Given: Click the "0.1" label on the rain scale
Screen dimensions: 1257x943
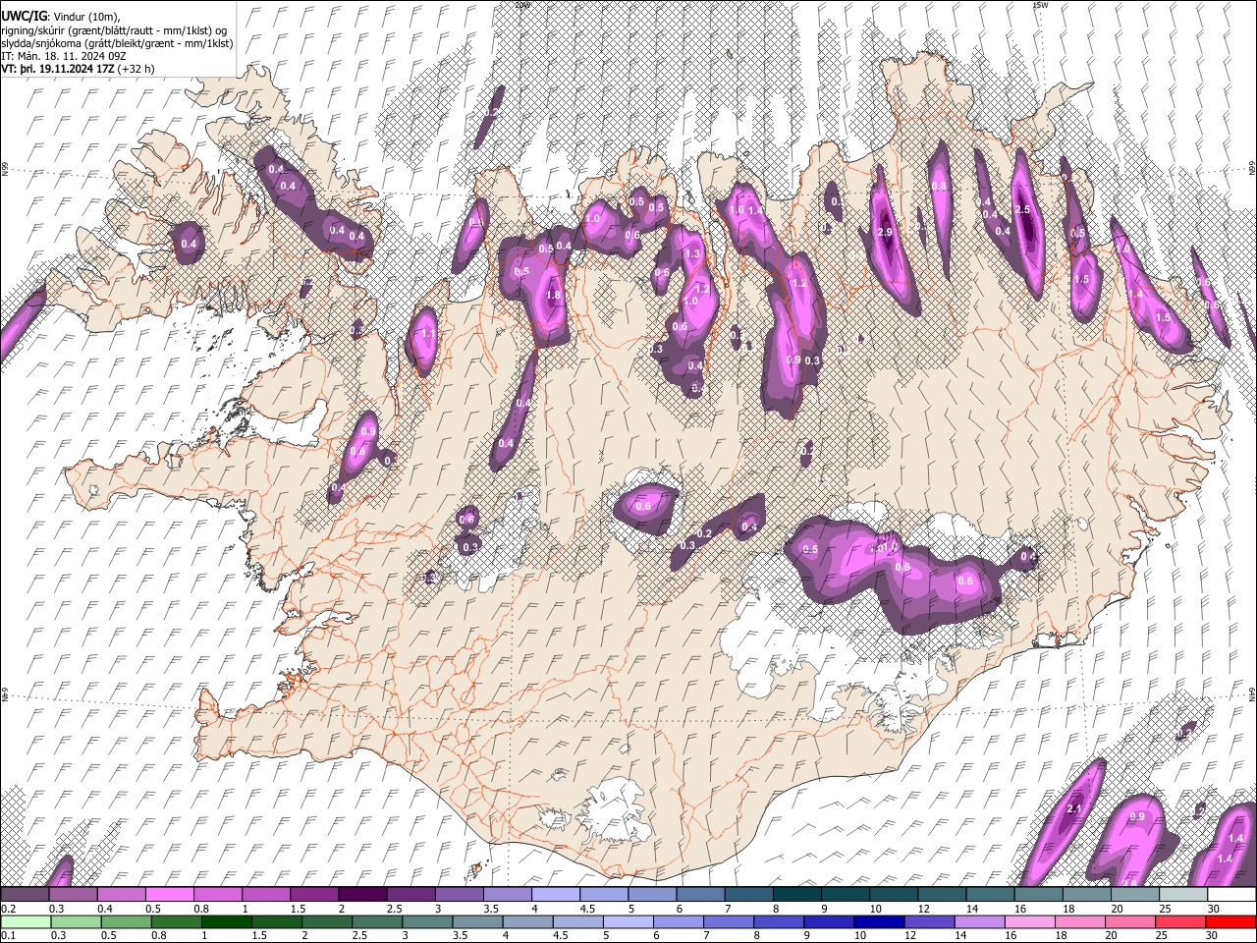Looking at the screenshot, I should (x=8, y=935).
